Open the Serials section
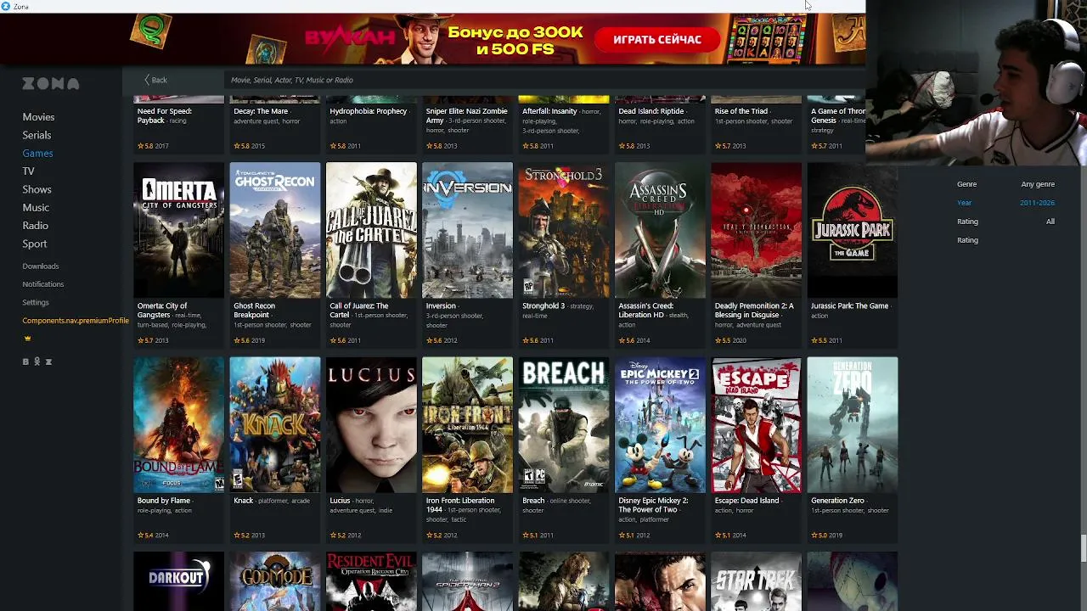Screen dimensions: 1087x611 point(37,135)
